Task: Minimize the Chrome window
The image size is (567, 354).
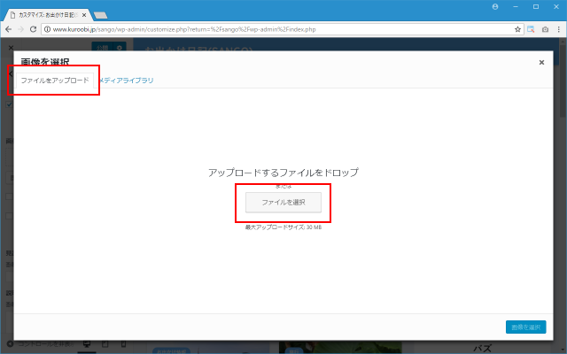Action: coord(516,7)
